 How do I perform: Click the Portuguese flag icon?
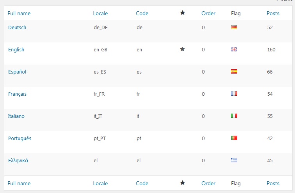pyautogui.click(x=234, y=138)
